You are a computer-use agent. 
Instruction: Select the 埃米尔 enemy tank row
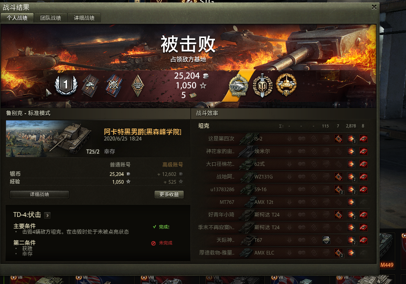tap(283, 151)
